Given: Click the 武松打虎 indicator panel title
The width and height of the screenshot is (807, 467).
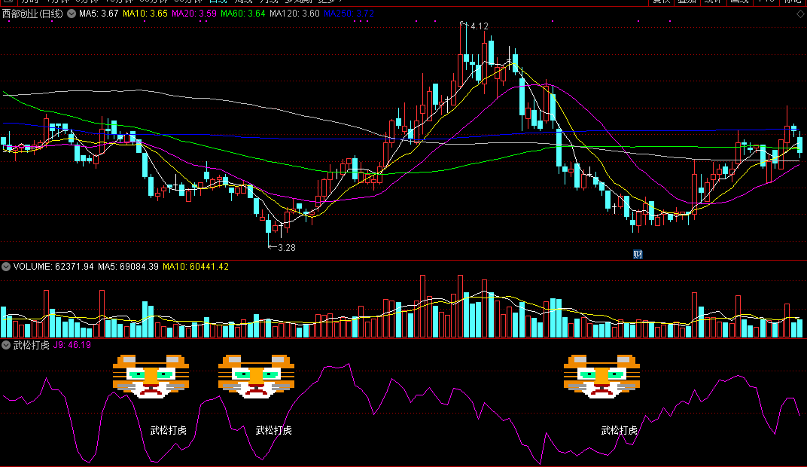Looking at the screenshot, I should pyautogui.click(x=32, y=345).
